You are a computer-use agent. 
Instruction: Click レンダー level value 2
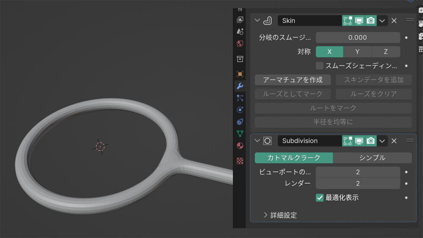click(358, 183)
